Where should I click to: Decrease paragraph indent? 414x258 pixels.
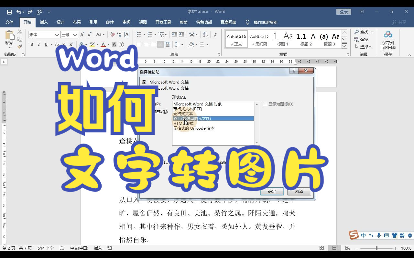(x=175, y=35)
